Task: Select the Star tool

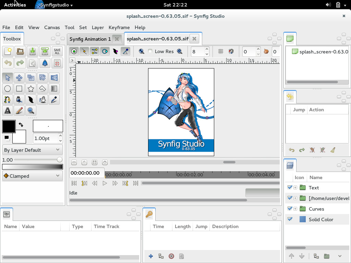Action: tap(31, 89)
